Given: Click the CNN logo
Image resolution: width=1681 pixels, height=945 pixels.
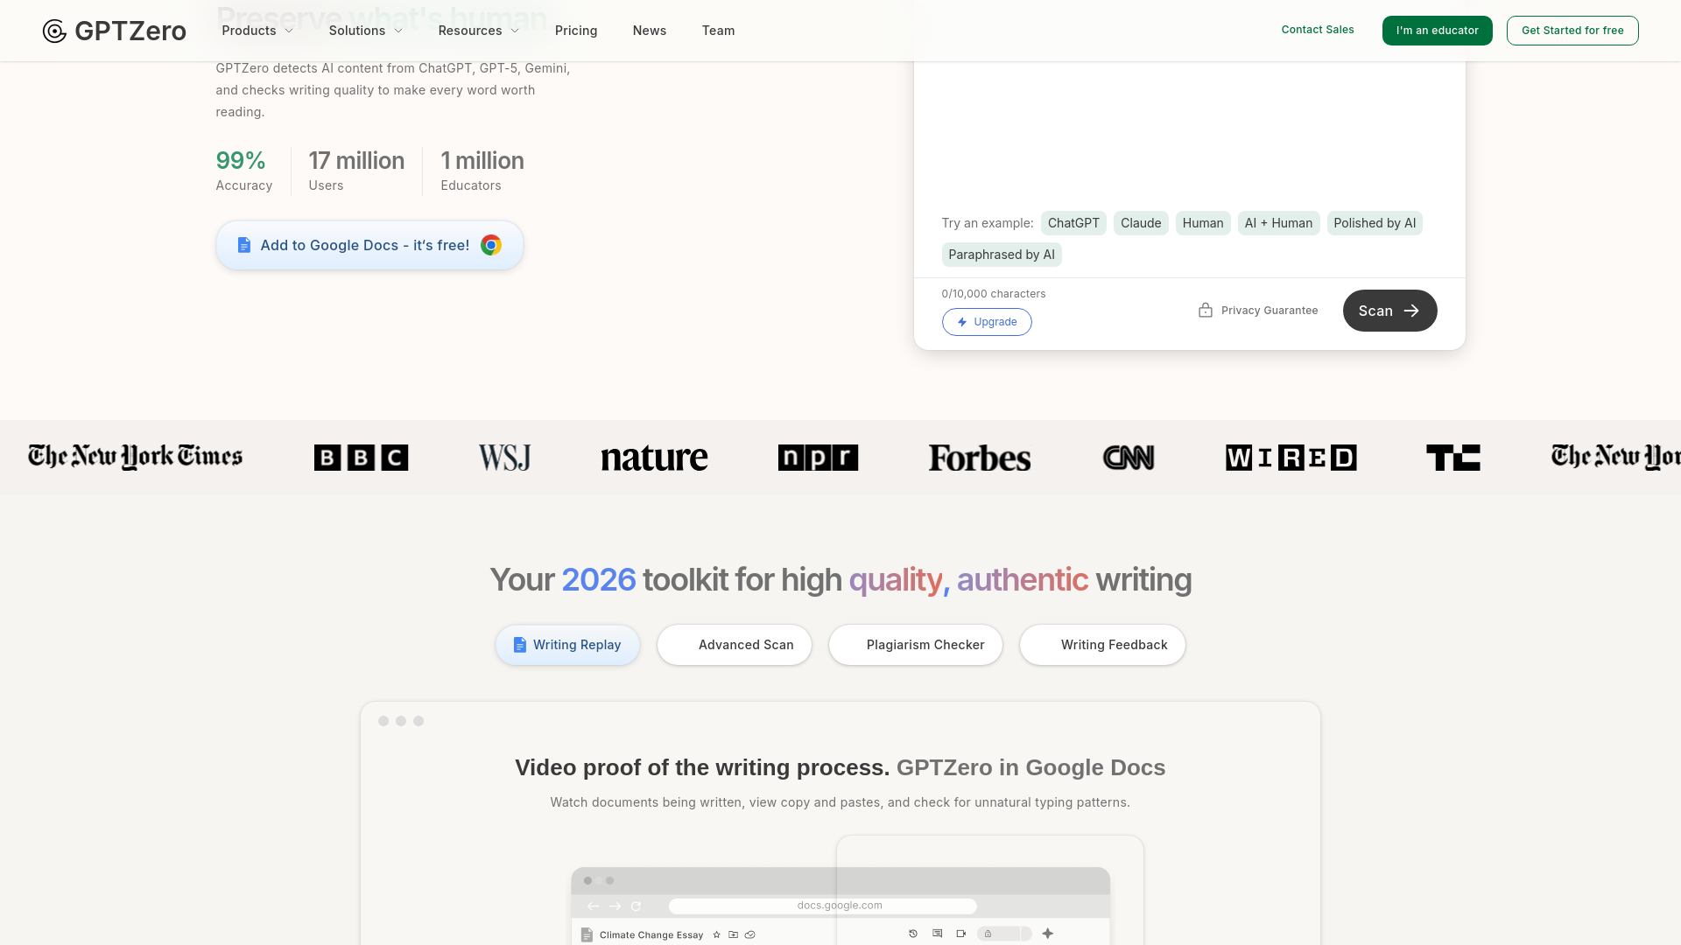Looking at the screenshot, I should click(x=1129, y=458).
